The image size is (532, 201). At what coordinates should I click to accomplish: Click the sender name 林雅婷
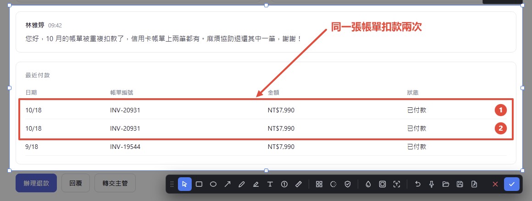click(x=35, y=25)
